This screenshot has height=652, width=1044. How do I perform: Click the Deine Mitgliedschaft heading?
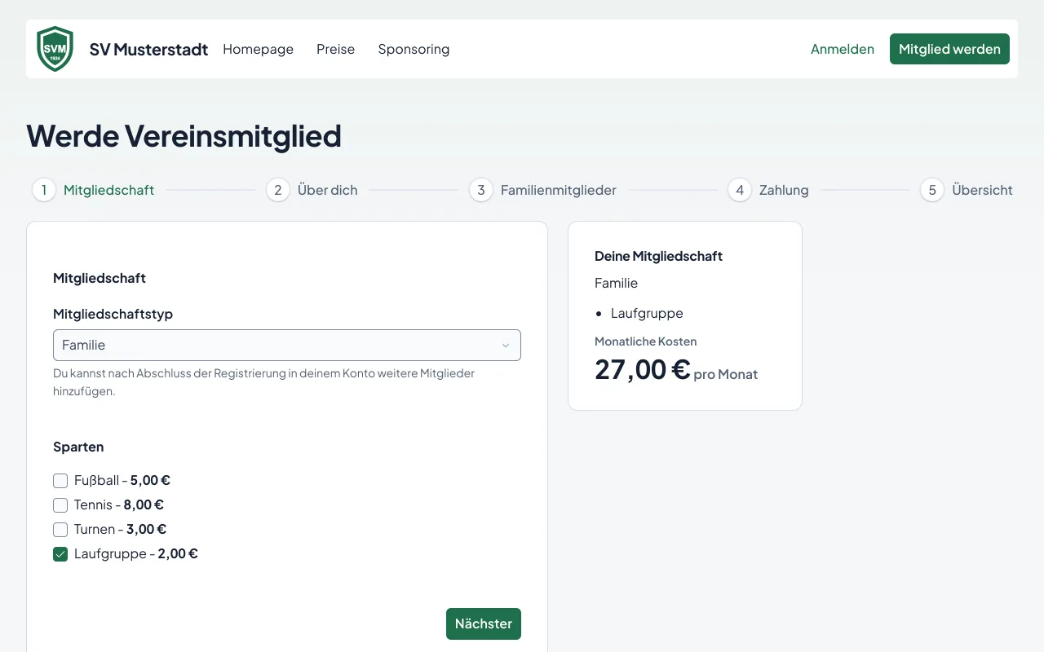click(x=659, y=256)
